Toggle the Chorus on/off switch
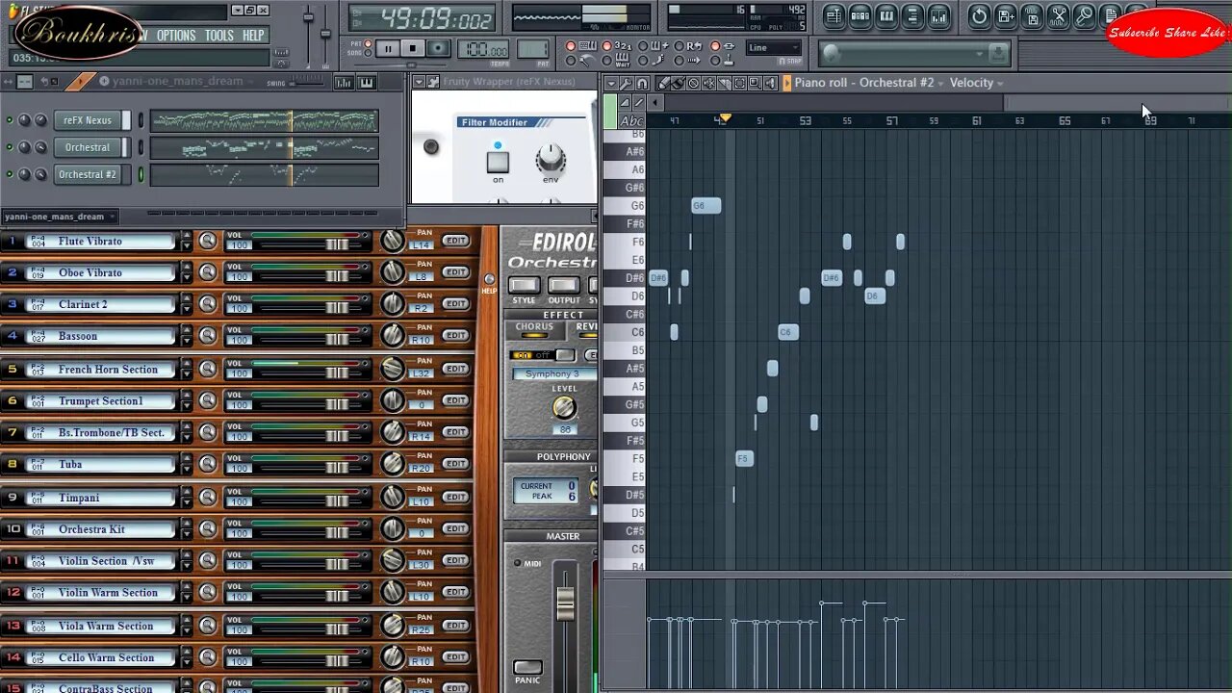Image resolution: width=1232 pixels, height=693 pixels. [x=543, y=355]
